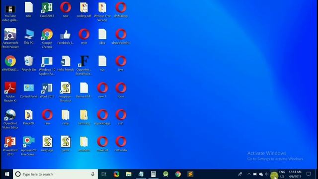Open the volume control in tray

pyautogui.click(x=266, y=174)
